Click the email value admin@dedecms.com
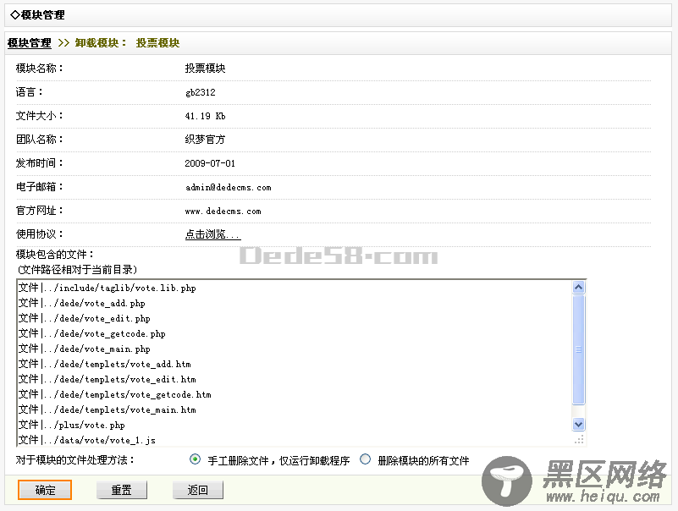This screenshot has height=511, width=678. tap(229, 187)
